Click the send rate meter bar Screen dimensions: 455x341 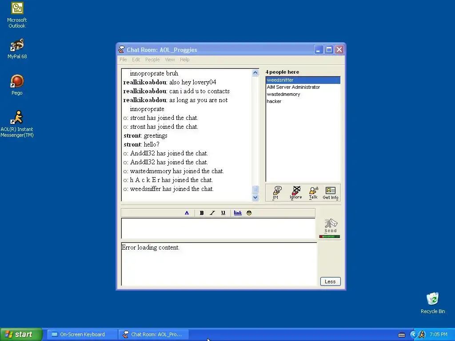[330, 237]
